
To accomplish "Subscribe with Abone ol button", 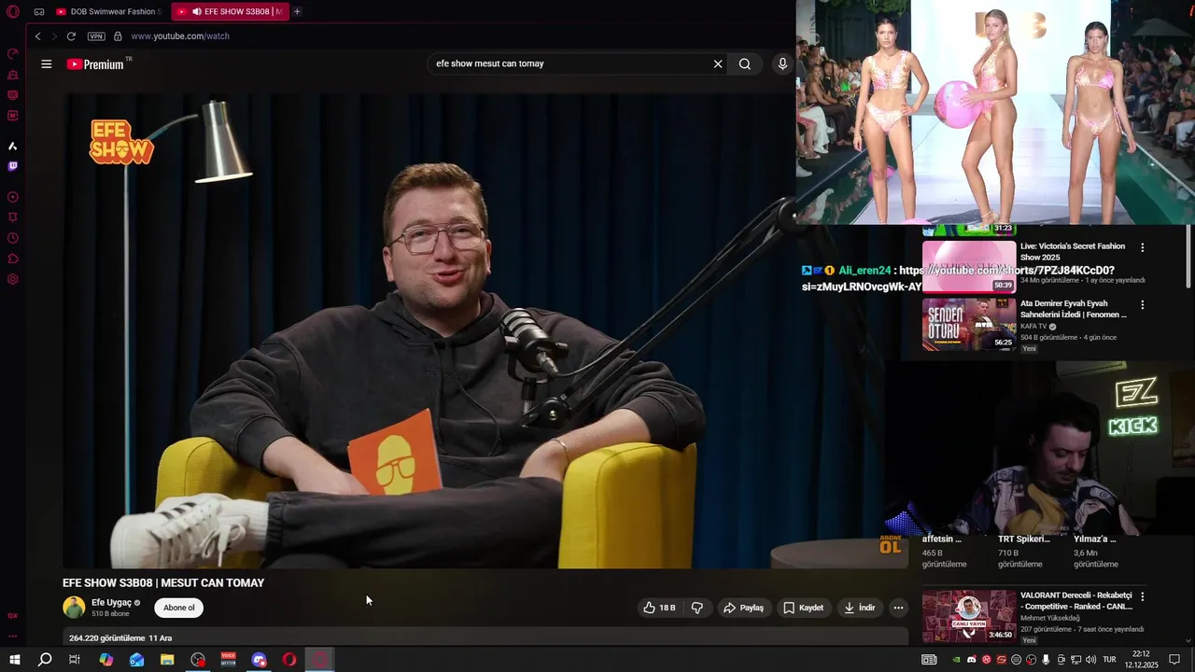I will pyautogui.click(x=179, y=608).
